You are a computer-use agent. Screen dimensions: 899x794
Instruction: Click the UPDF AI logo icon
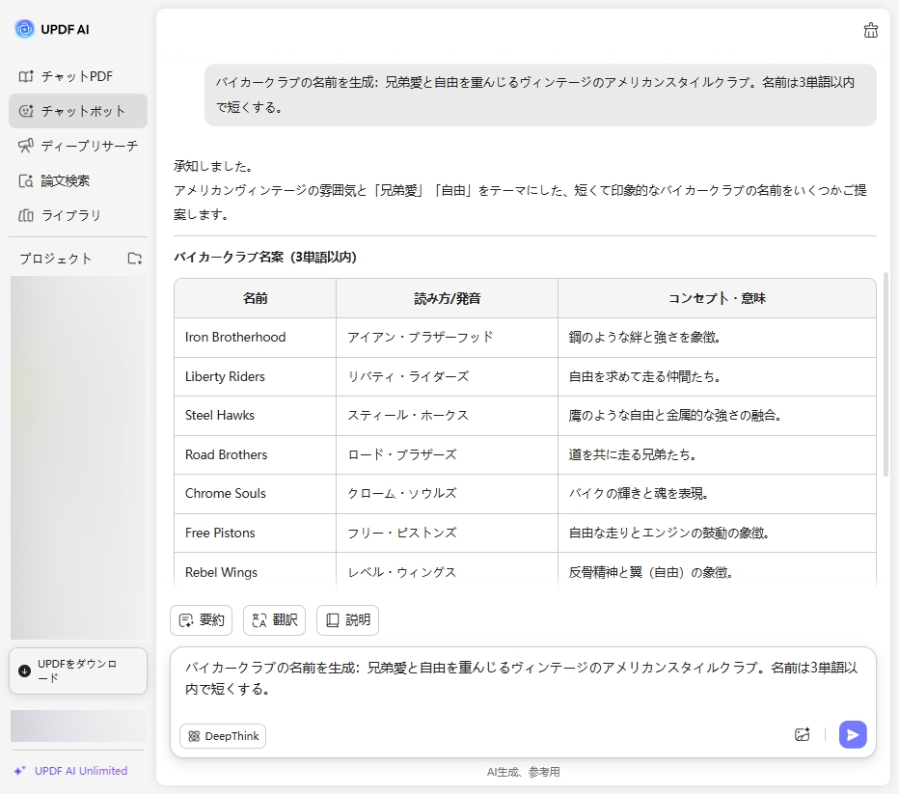coord(24,29)
